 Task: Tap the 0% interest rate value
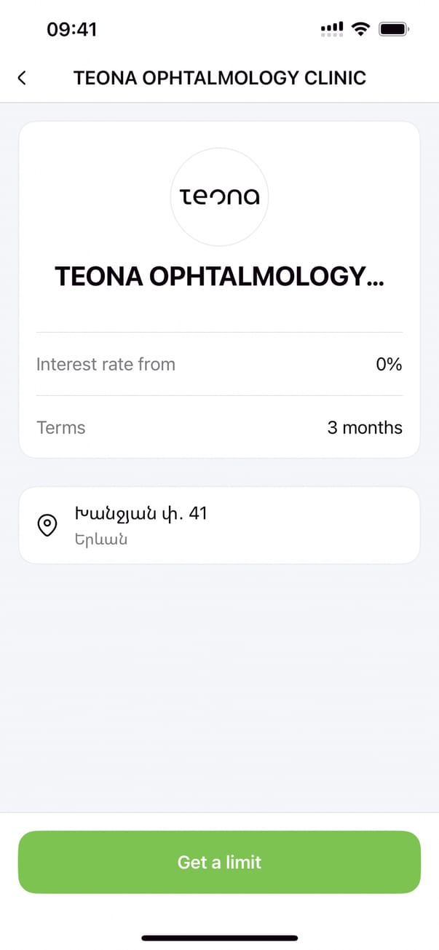(389, 364)
